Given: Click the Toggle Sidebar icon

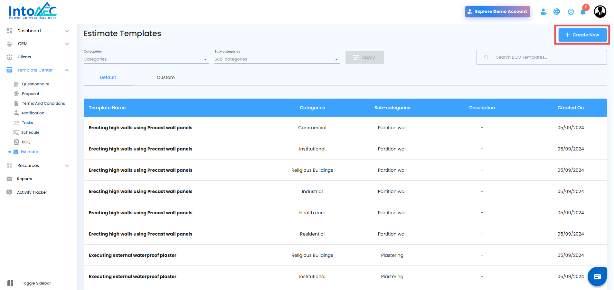Looking at the screenshot, I should (10, 283).
